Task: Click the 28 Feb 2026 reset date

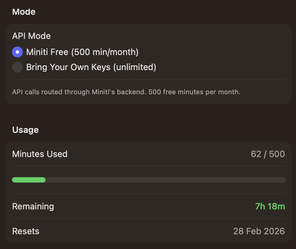Action: point(259,231)
